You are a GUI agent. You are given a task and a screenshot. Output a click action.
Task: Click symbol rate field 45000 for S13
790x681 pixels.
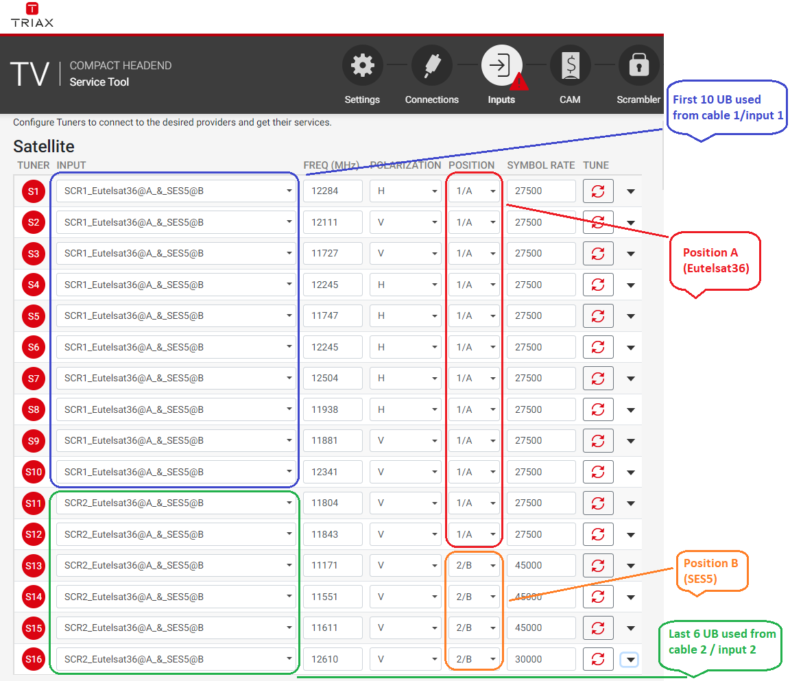541,566
